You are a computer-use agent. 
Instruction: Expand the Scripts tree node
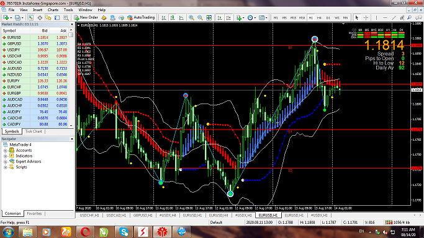click(5, 167)
